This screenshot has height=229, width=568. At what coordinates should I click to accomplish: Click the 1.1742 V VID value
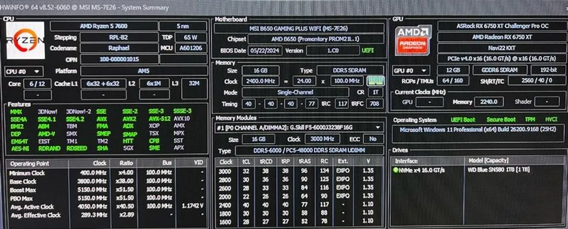pos(193,207)
